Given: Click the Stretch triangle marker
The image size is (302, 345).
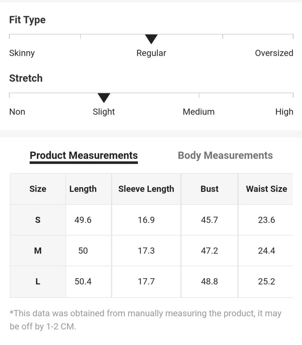Looking at the screenshot, I should coord(104,97).
